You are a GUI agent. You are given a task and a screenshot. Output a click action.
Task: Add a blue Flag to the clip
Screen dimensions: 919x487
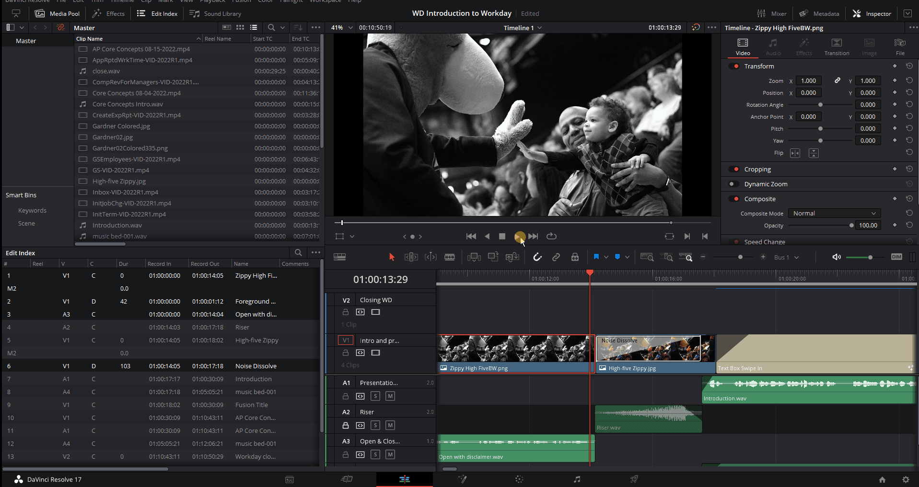pos(596,257)
